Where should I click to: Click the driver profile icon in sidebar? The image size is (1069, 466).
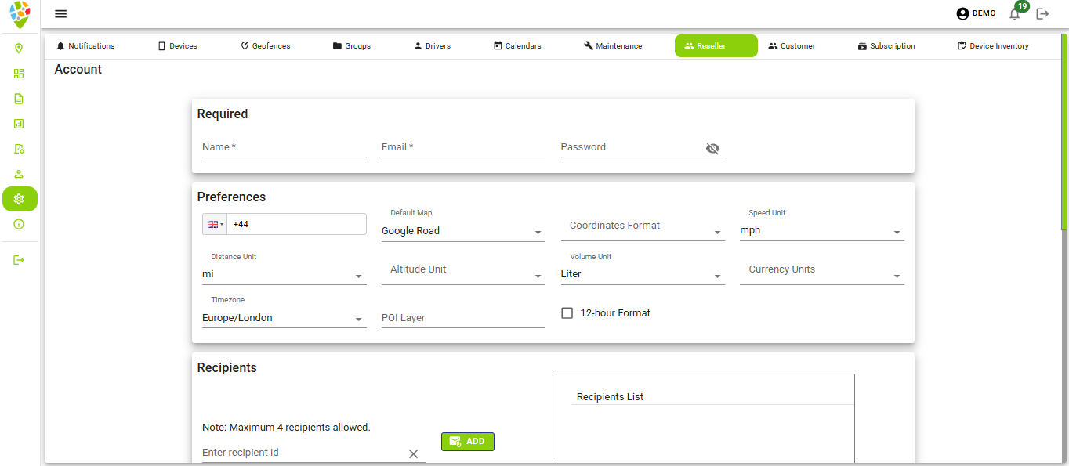(20, 173)
